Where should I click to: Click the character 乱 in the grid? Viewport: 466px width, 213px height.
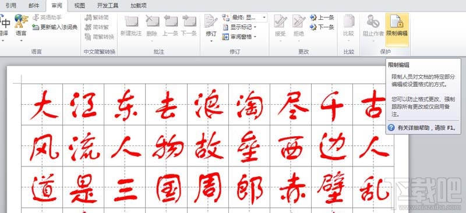[375, 188]
